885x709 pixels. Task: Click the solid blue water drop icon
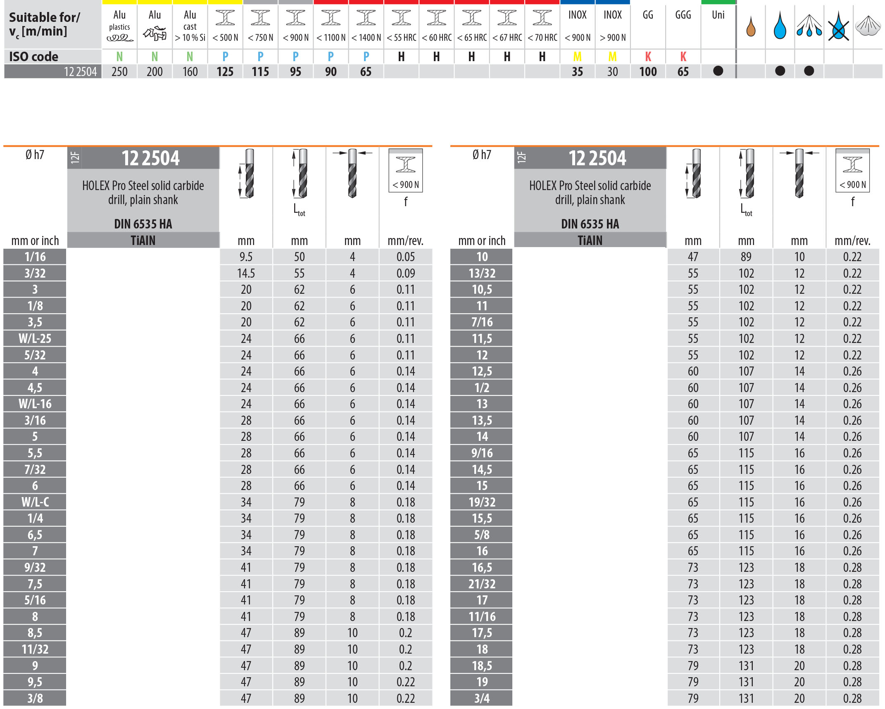point(780,26)
